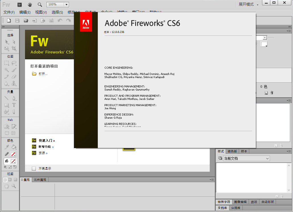The height and width of the screenshot is (212, 293).
Task: Create a new document with New icon
Action: 9,20
